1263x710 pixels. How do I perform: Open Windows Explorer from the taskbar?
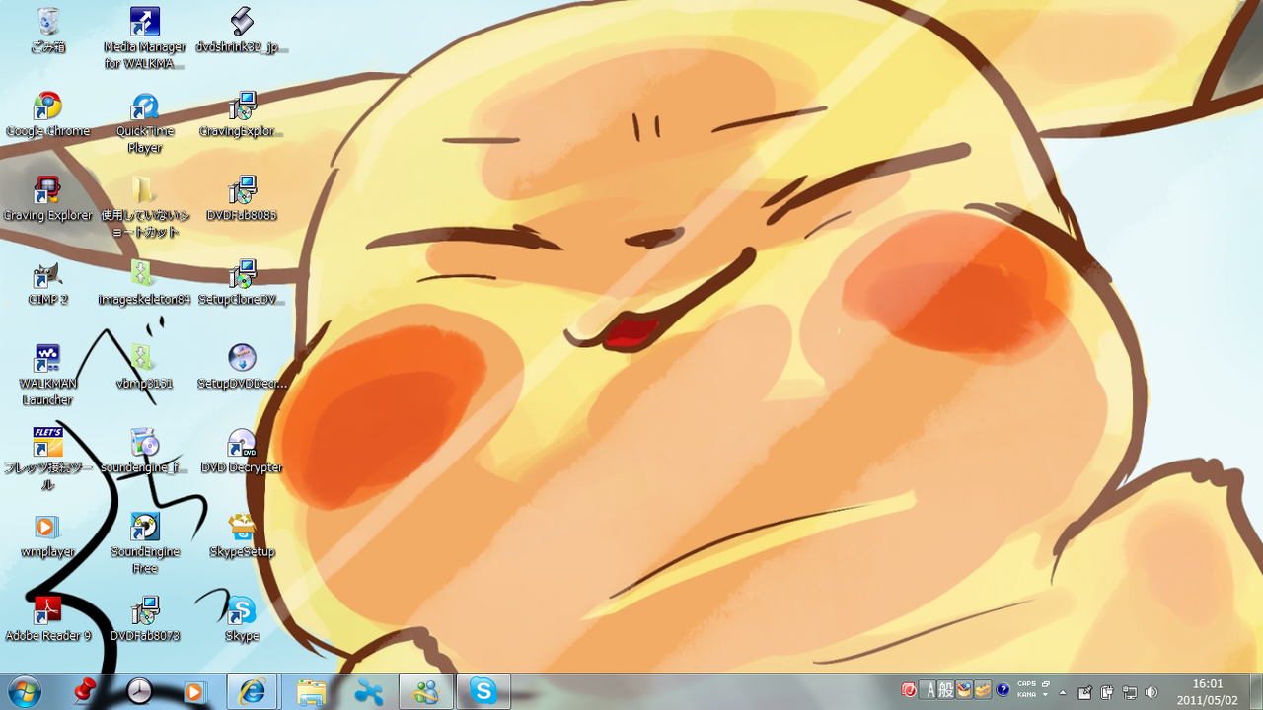click(312, 692)
